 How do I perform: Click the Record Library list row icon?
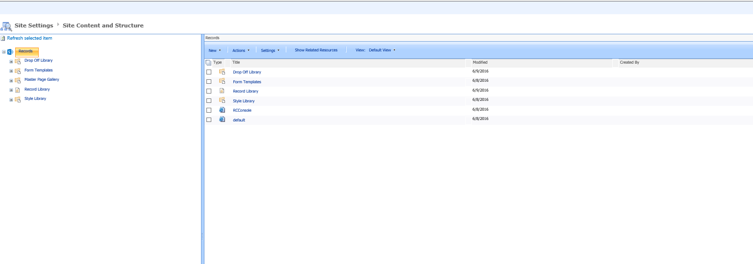[x=222, y=91]
